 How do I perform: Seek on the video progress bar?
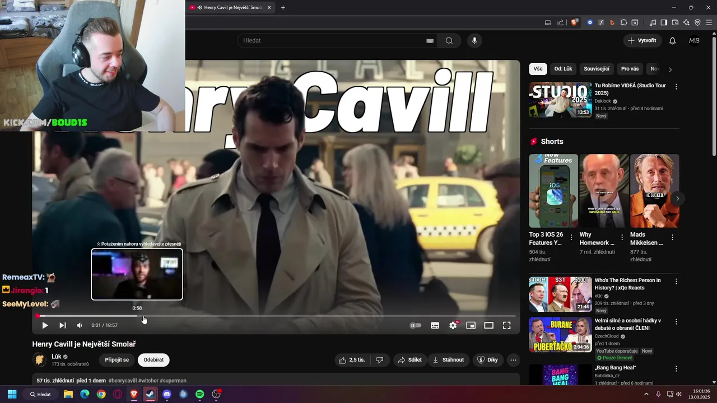click(276, 316)
